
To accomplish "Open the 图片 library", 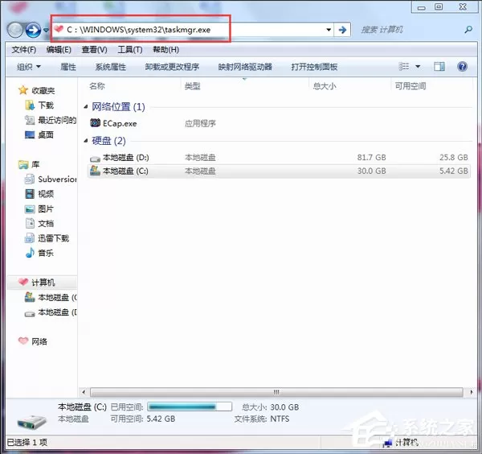I will pos(39,208).
